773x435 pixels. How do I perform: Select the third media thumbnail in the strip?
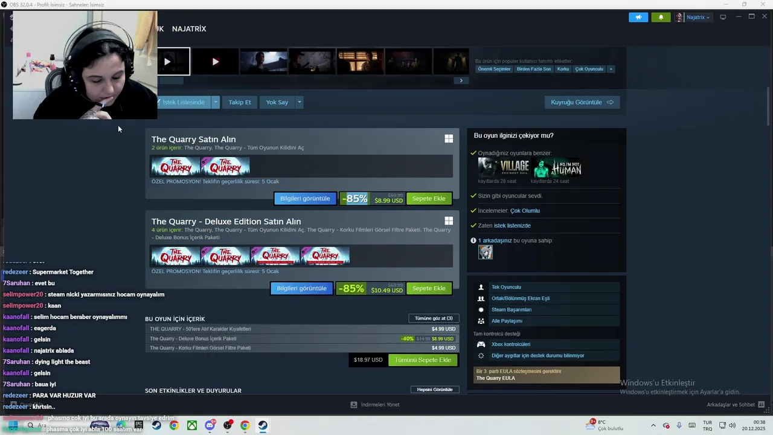[263, 62]
